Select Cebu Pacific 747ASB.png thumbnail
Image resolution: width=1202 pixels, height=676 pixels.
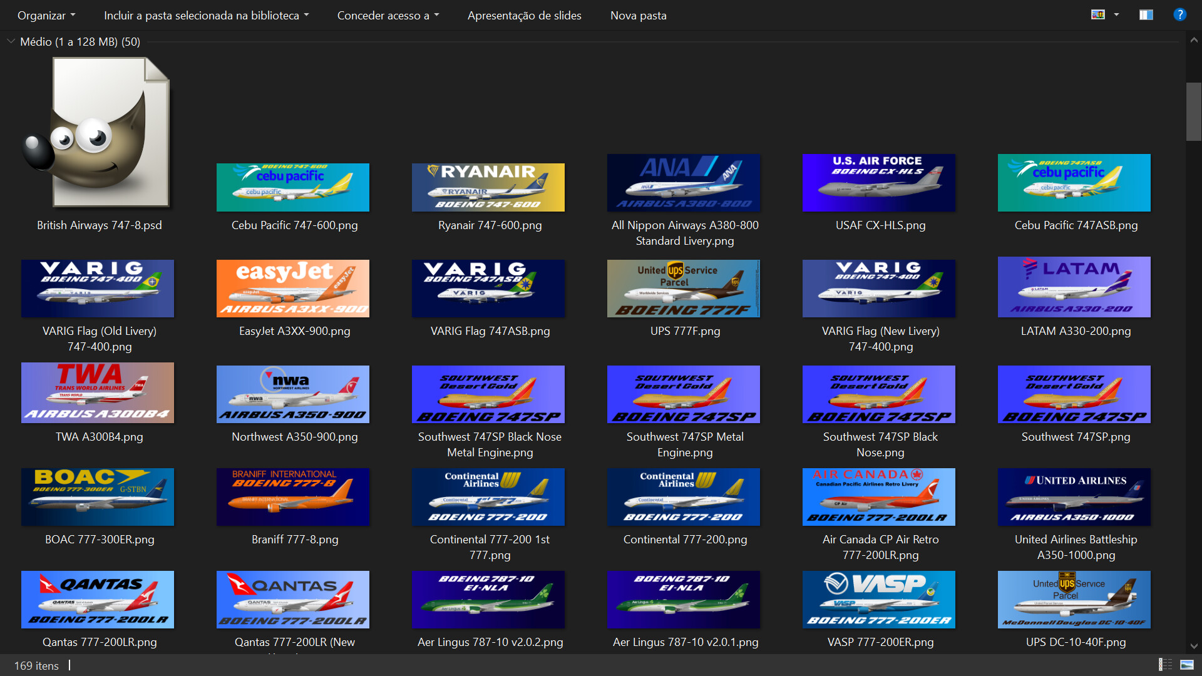(1074, 183)
